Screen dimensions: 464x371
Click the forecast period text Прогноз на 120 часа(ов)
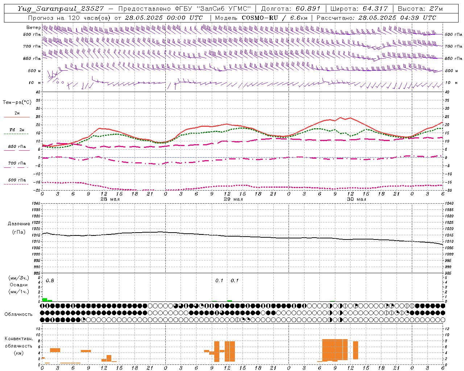tap(70, 18)
